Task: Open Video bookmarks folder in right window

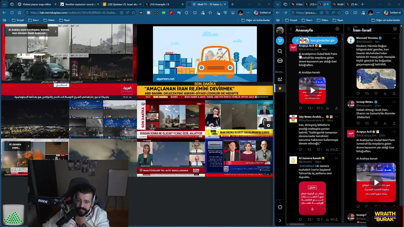Action: (322, 20)
